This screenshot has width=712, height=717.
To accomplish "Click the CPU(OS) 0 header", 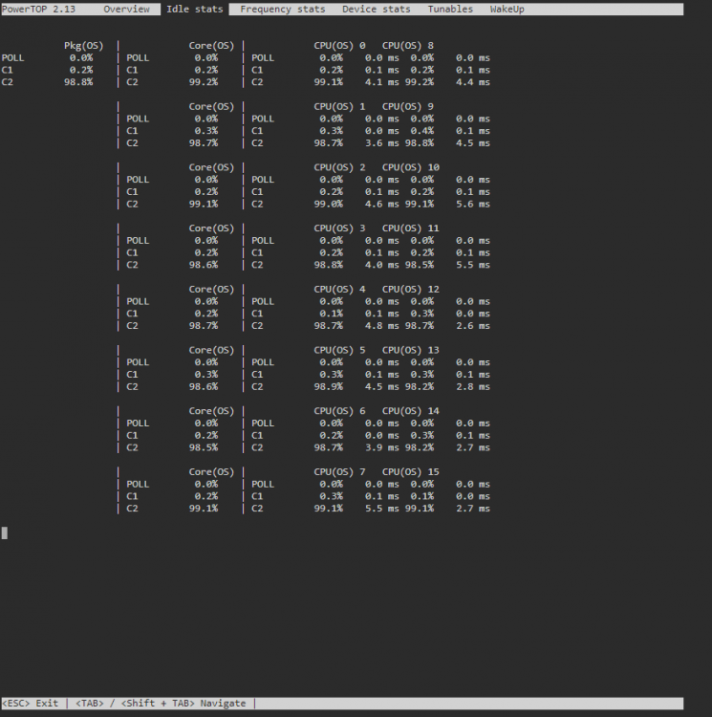I will coord(339,46).
